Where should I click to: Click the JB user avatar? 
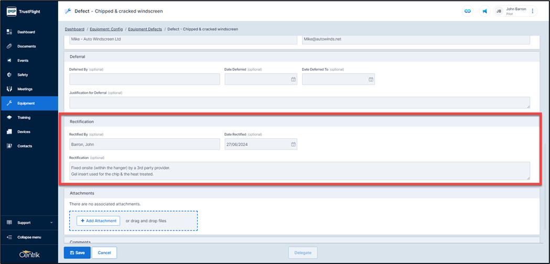click(x=499, y=11)
